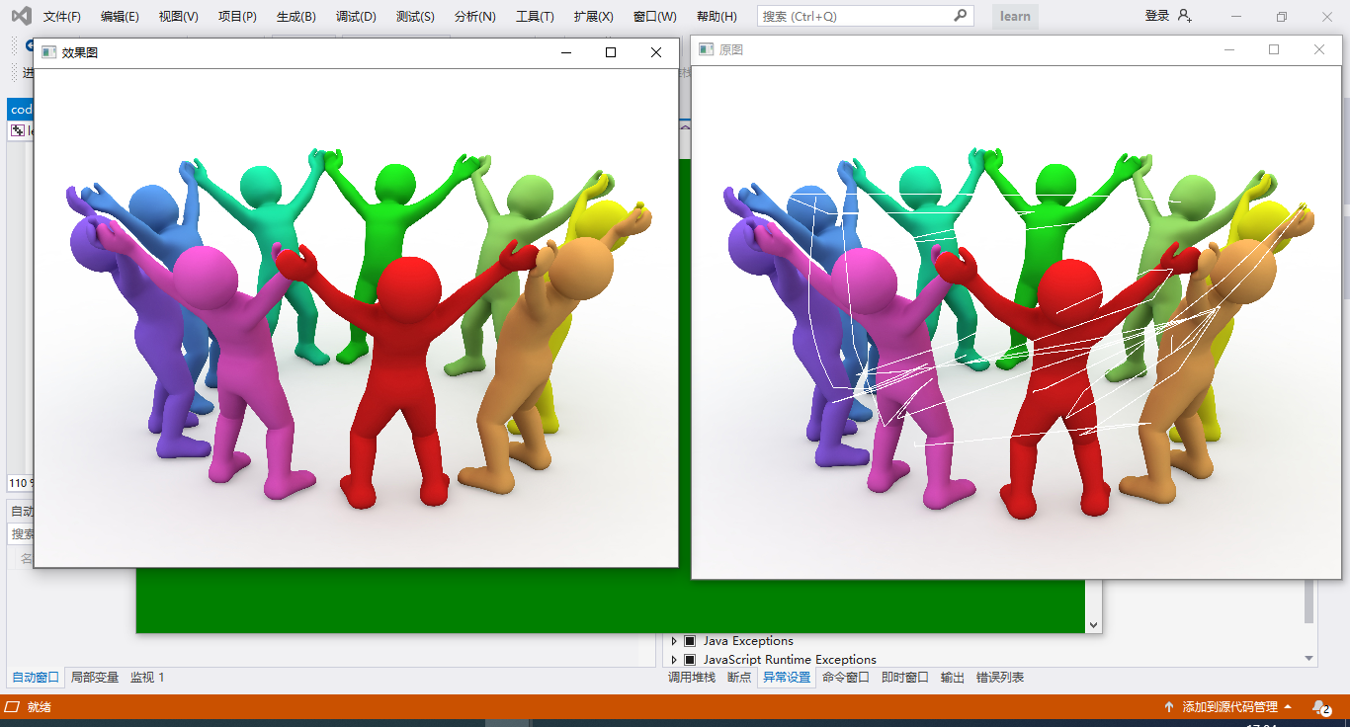1350x727 pixels.
Task: Toggle the Java Exceptions checkbox
Action: pyautogui.click(x=689, y=640)
